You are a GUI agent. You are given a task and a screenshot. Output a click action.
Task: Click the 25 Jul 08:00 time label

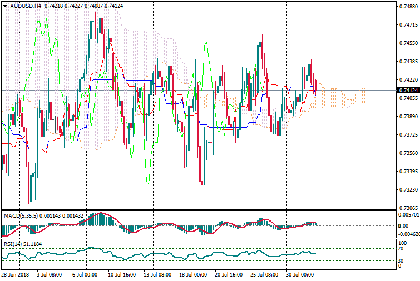pyautogui.click(x=264, y=275)
